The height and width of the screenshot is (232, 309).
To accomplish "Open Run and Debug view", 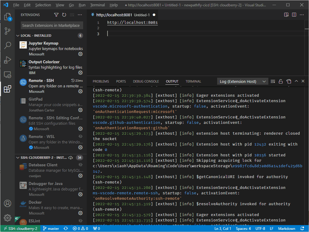I will pyautogui.click(x=8, y=60).
